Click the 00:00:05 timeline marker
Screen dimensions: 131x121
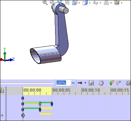pyautogui.click(x=61, y=90)
